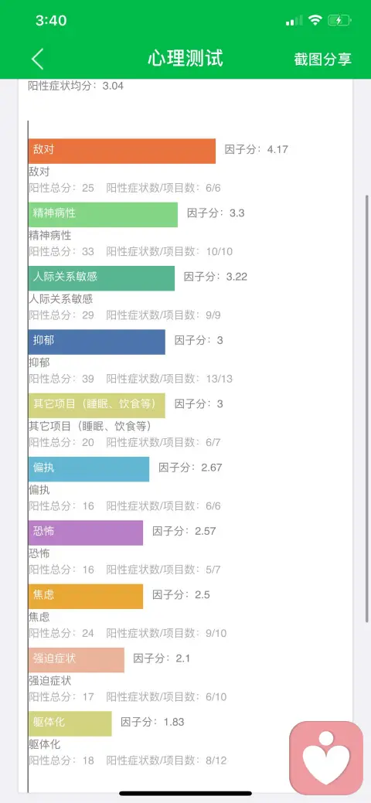The height and width of the screenshot is (803, 371).
Task: Select the salmon 强迫症状 bar
Action: coord(77,659)
